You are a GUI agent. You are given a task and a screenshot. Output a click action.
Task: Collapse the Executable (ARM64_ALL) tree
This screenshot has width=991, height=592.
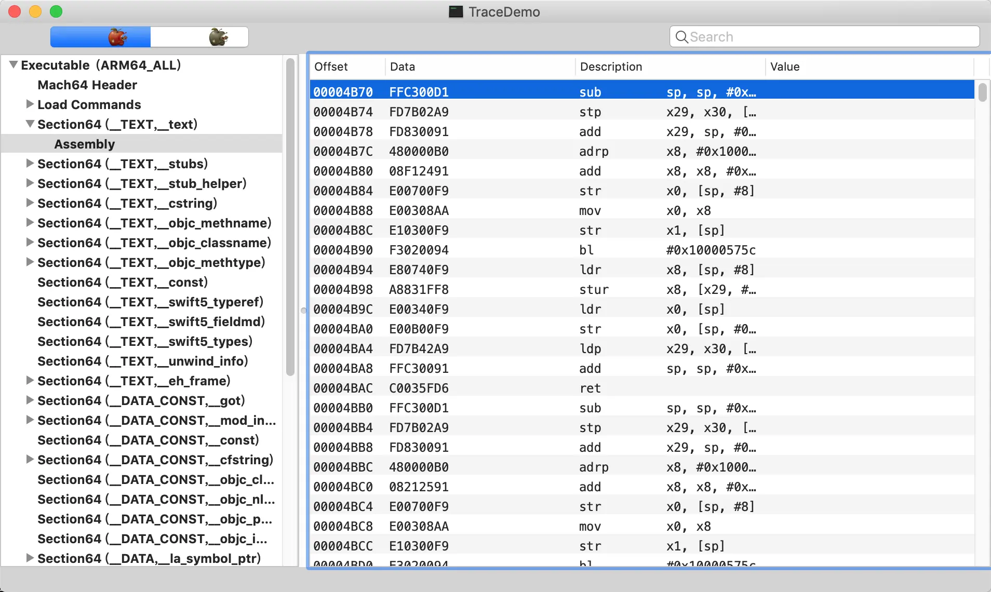point(14,65)
